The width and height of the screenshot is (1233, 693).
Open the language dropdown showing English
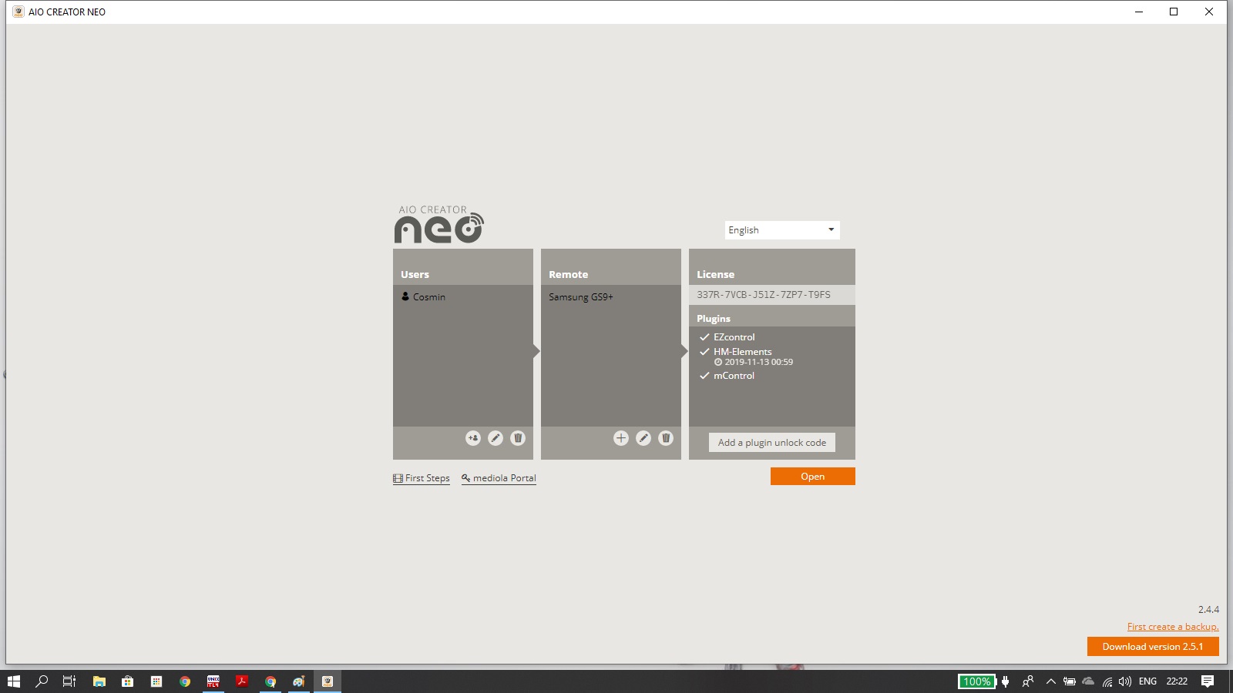pos(782,230)
